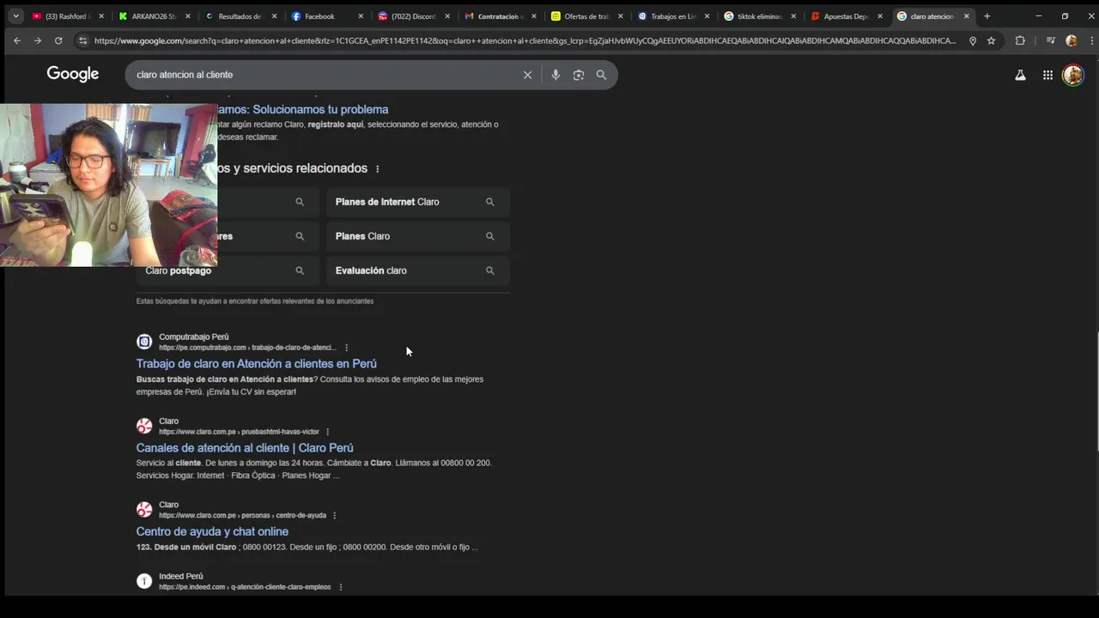Open more options for Computrabajo result
The width and height of the screenshot is (1099, 618).
pyautogui.click(x=347, y=348)
